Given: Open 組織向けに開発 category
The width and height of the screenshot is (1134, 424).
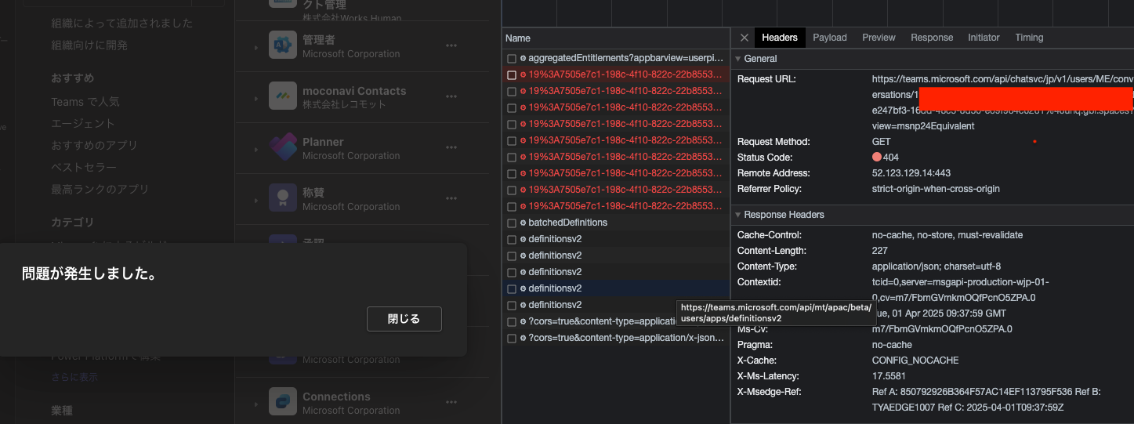Looking at the screenshot, I should tap(89, 45).
